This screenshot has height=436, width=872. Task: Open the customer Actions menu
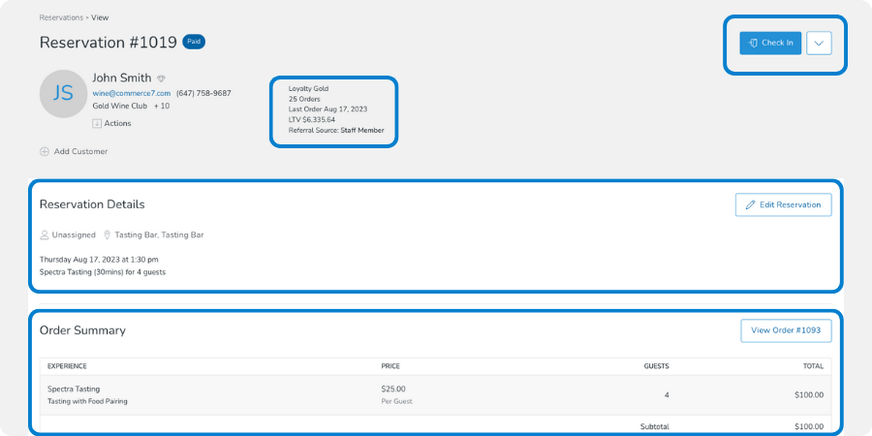click(x=116, y=123)
